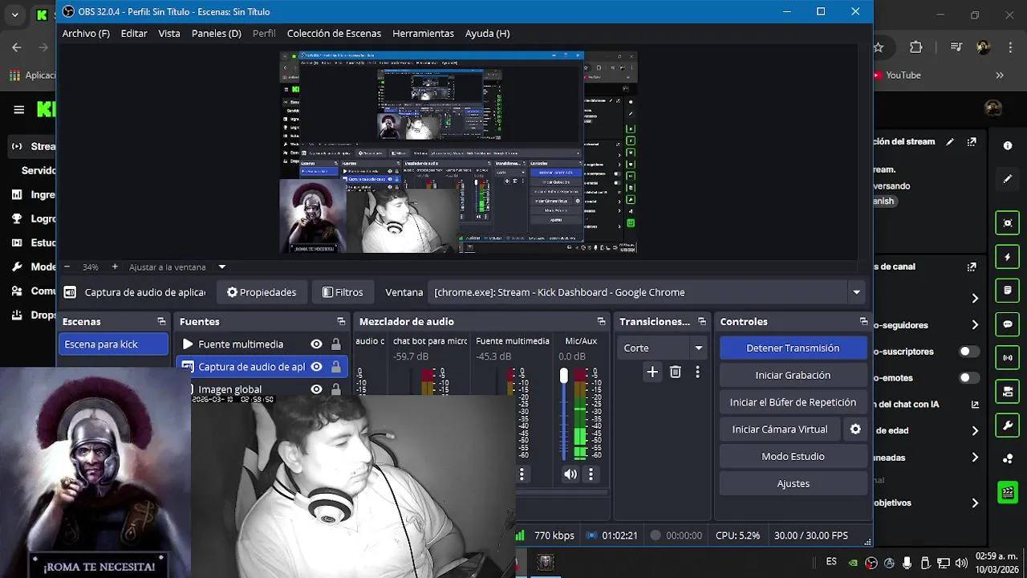Open the Vista menu
This screenshot has width=1027, height=578.
[x=169, y=33]
